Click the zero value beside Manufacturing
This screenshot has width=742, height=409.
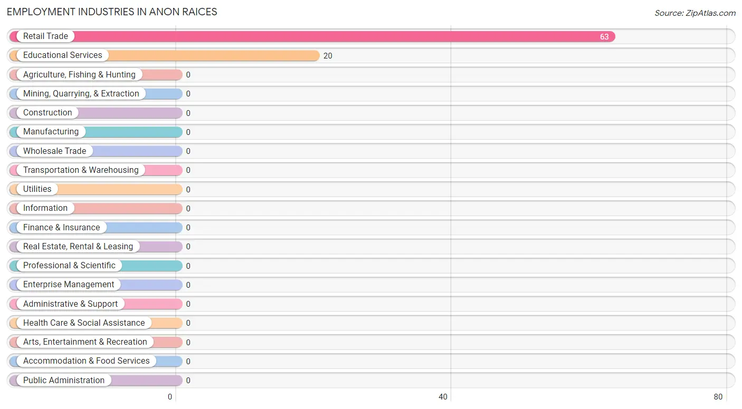[188, 132]
